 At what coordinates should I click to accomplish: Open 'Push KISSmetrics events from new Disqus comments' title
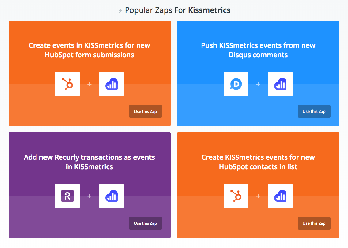(258, 50)
